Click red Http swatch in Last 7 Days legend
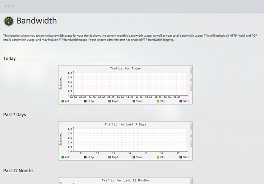This screenshot has height=184, width=264. (85, 157)
